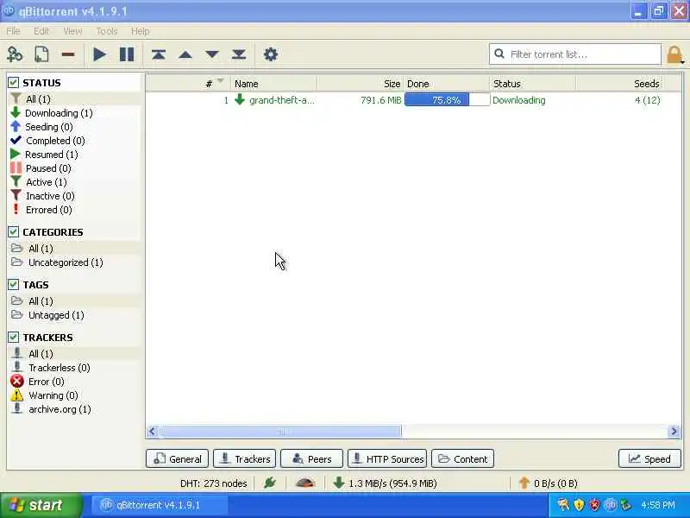
Task: Focus the Filter torrent list field
Action: click(574, 54)
